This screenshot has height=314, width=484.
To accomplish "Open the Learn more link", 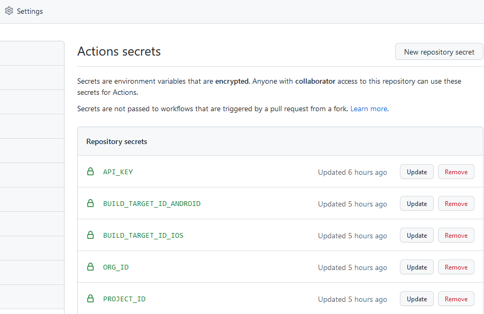I will 369,109.
